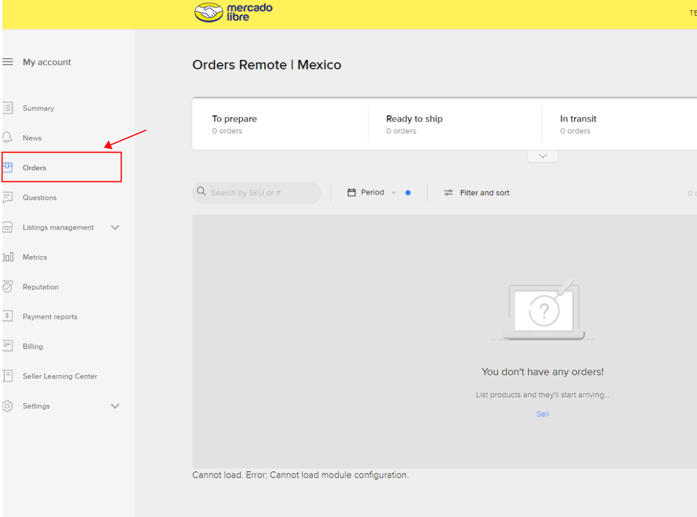Expand the Settings submenu chevron
The image size is (697, 517).
(116, 406)
